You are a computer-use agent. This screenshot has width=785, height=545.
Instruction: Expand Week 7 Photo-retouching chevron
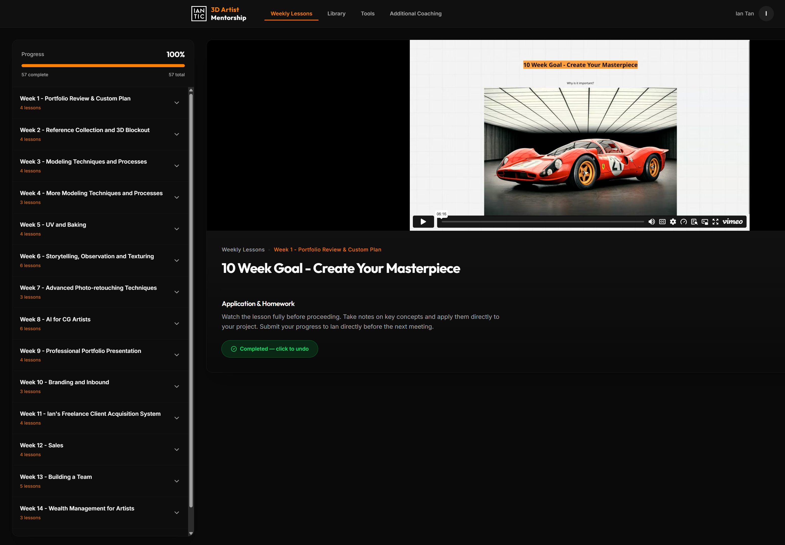177,292
